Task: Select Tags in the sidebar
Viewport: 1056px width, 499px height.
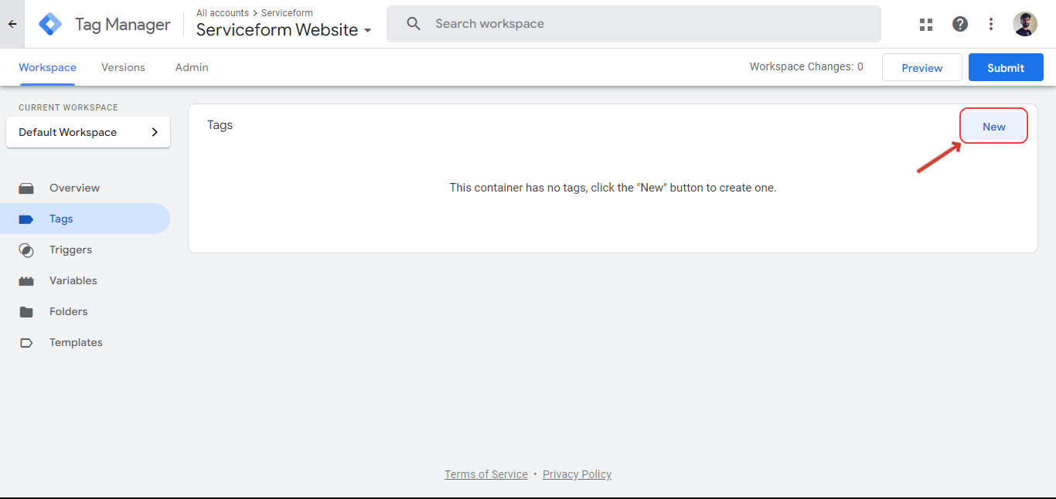Action: (85, 219)
